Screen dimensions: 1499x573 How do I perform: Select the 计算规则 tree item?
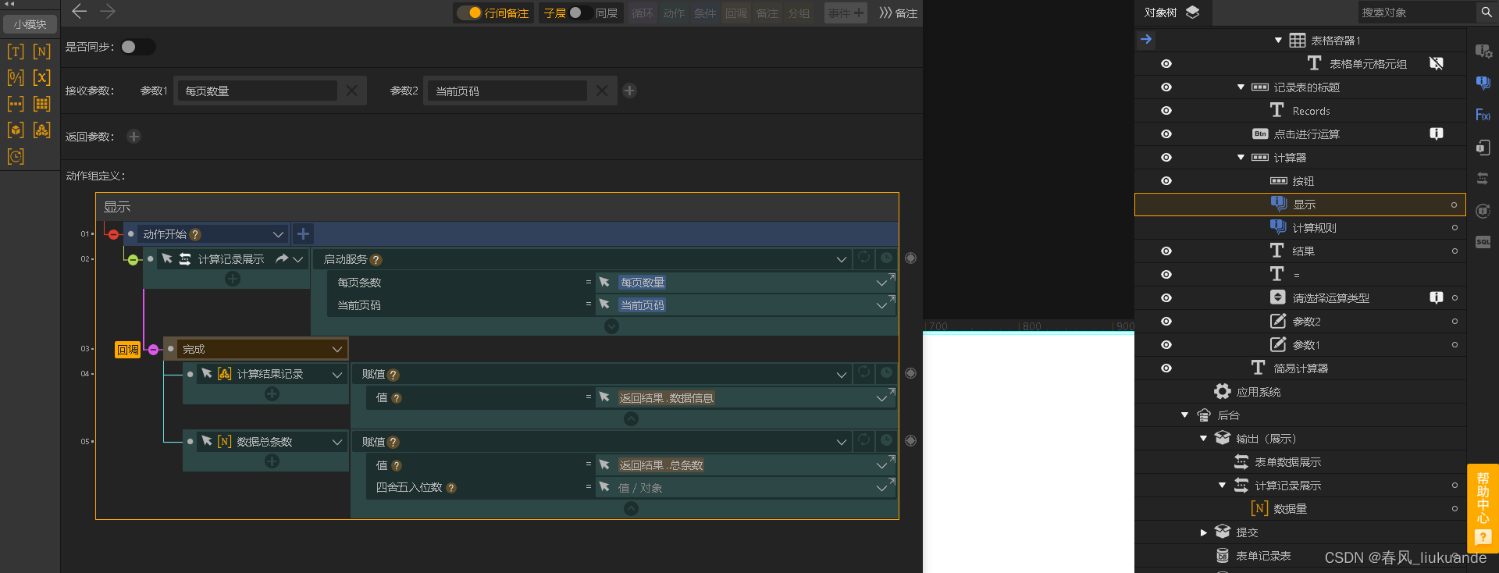point(1314,228)
